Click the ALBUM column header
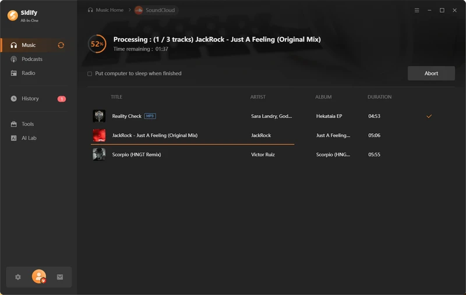Image resolution: width=466 pixels, height=295 pixels. click(323, 97)
